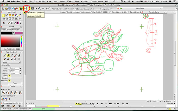178x111 pixels.
Task: Play the animation in the timeline
Action: click(98, 104)
